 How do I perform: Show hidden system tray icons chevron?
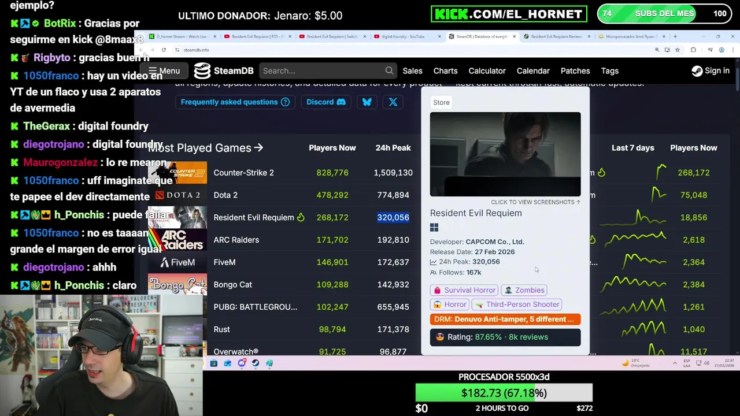[675, 363]
